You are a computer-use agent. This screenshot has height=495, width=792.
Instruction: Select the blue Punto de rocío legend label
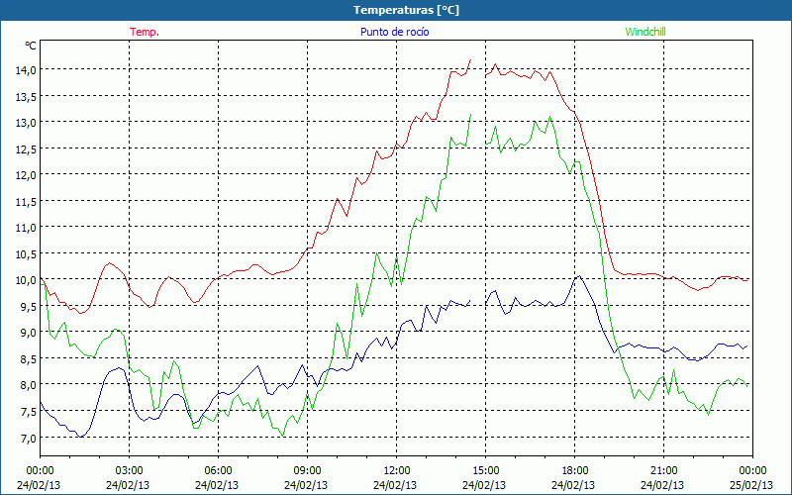point(394,32)
